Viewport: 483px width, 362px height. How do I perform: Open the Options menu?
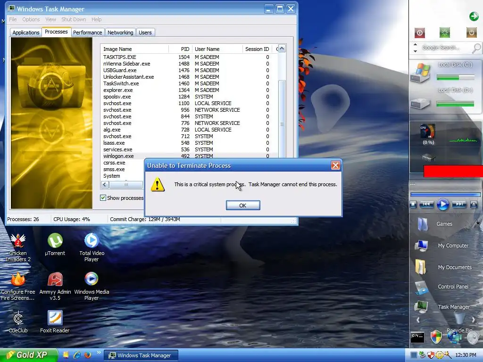[x=31, y=19]
